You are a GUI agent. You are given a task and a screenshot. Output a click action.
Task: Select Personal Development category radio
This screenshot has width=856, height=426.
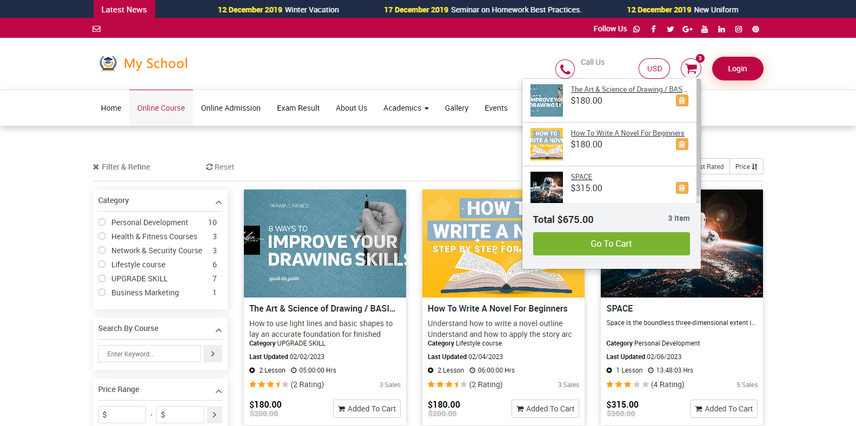102,222
